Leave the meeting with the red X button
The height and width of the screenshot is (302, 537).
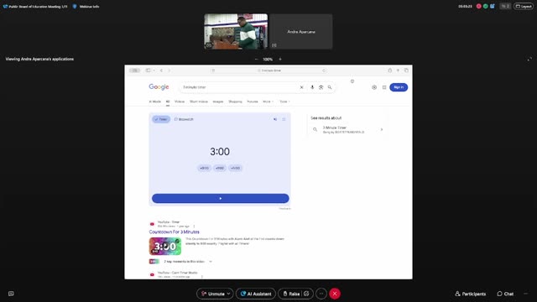tap(335, 294)
